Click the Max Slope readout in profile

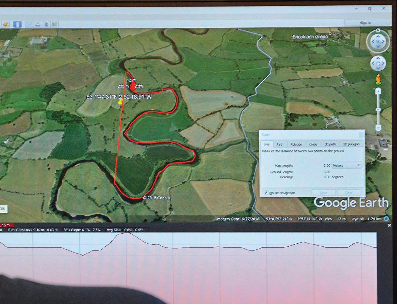click(82, 230)
